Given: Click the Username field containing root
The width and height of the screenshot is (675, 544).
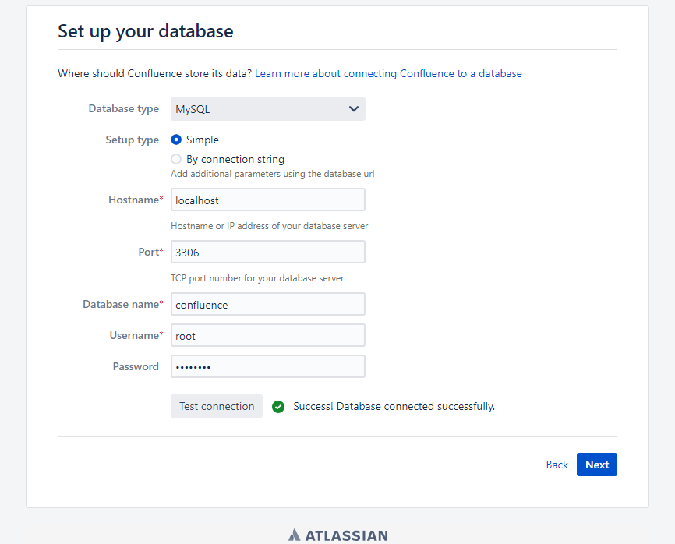Looking at the screenshot, I should pos(268,335).
